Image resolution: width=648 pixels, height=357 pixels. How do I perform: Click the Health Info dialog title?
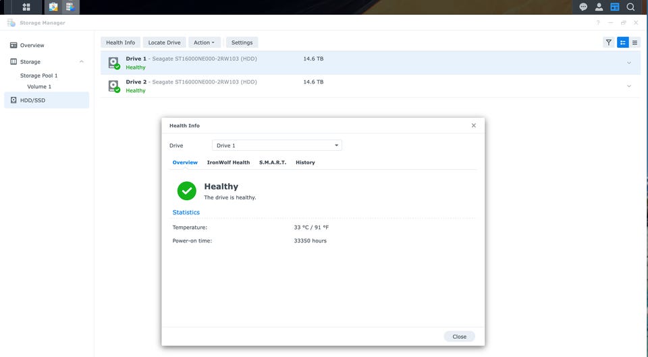tap(184, 125)
